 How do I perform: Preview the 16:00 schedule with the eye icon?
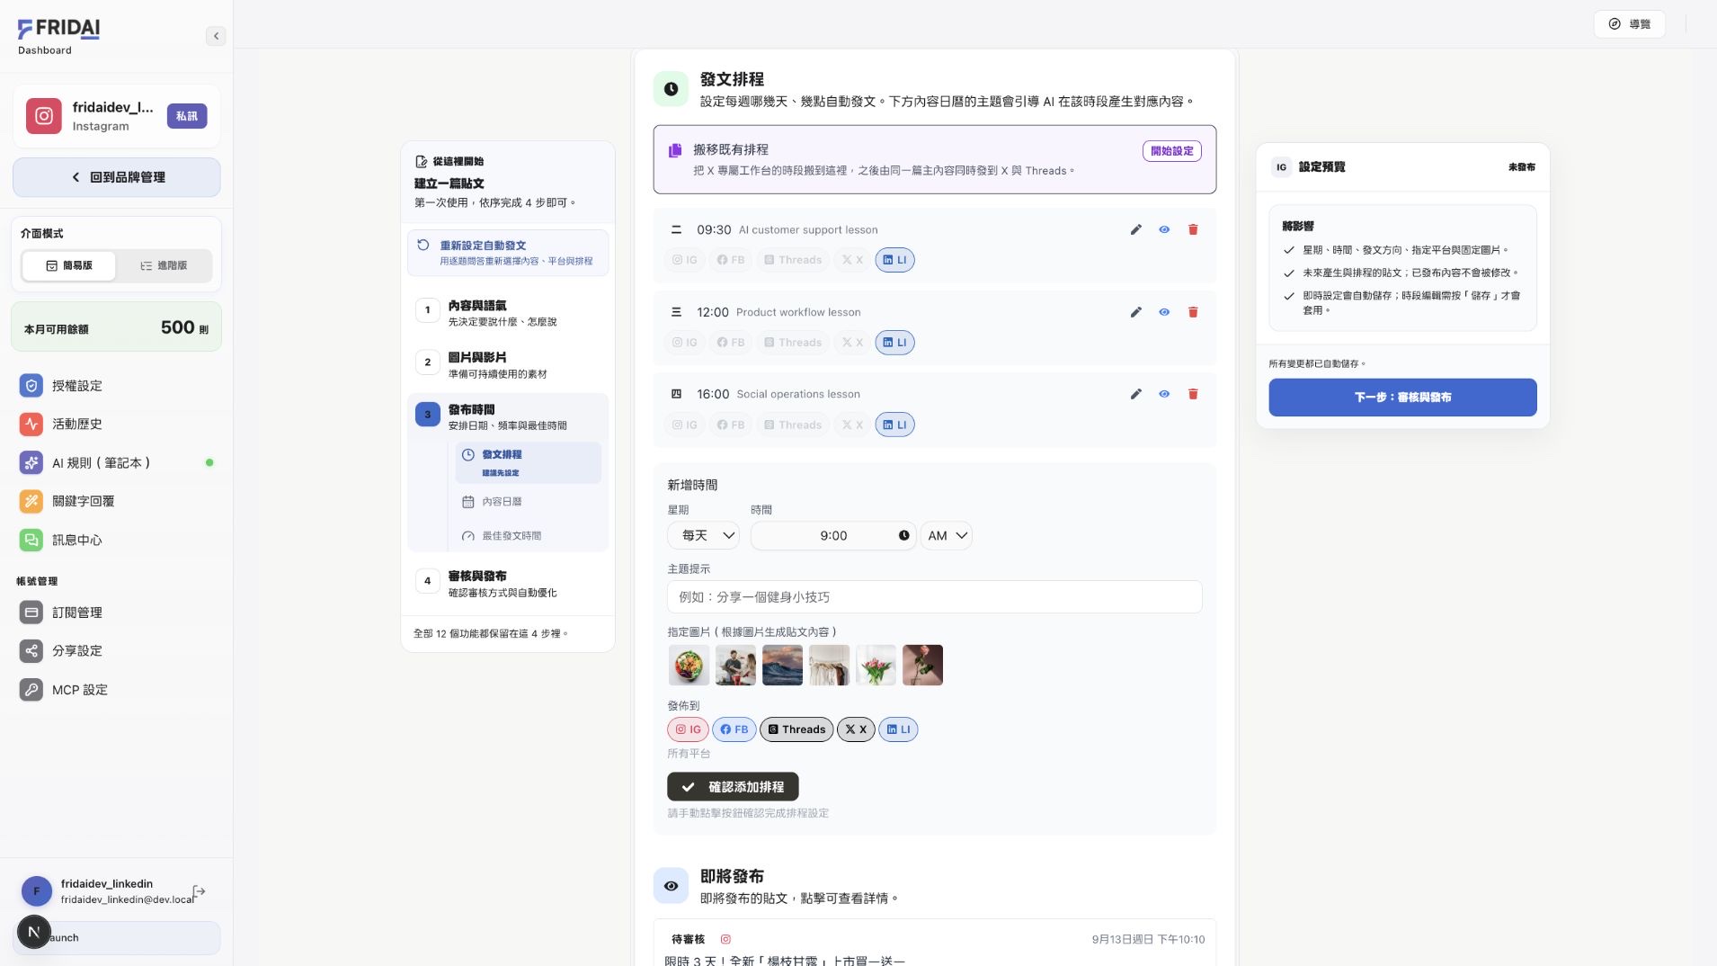pyautogui.click(x=1164, y=394)
